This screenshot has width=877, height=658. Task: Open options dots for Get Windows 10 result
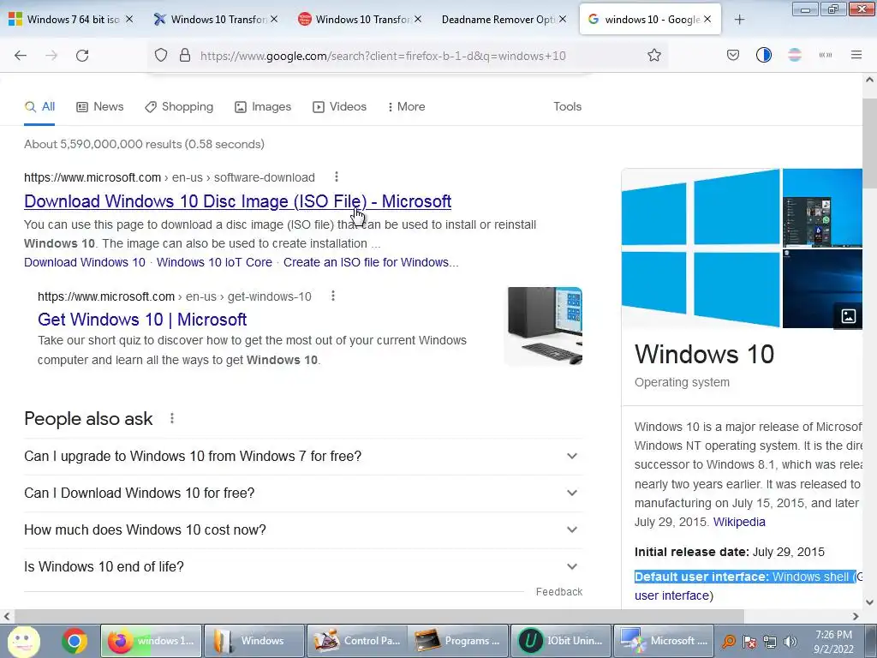click(x=333, y=296)
